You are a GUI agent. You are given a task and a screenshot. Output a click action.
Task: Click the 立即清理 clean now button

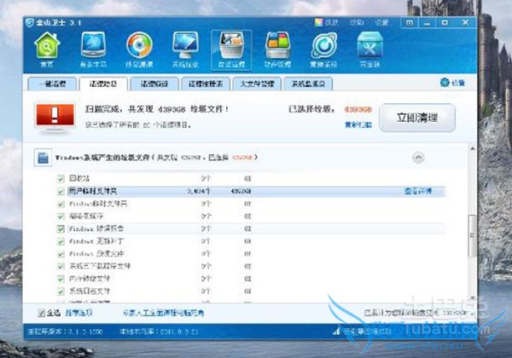click(417, 118)
